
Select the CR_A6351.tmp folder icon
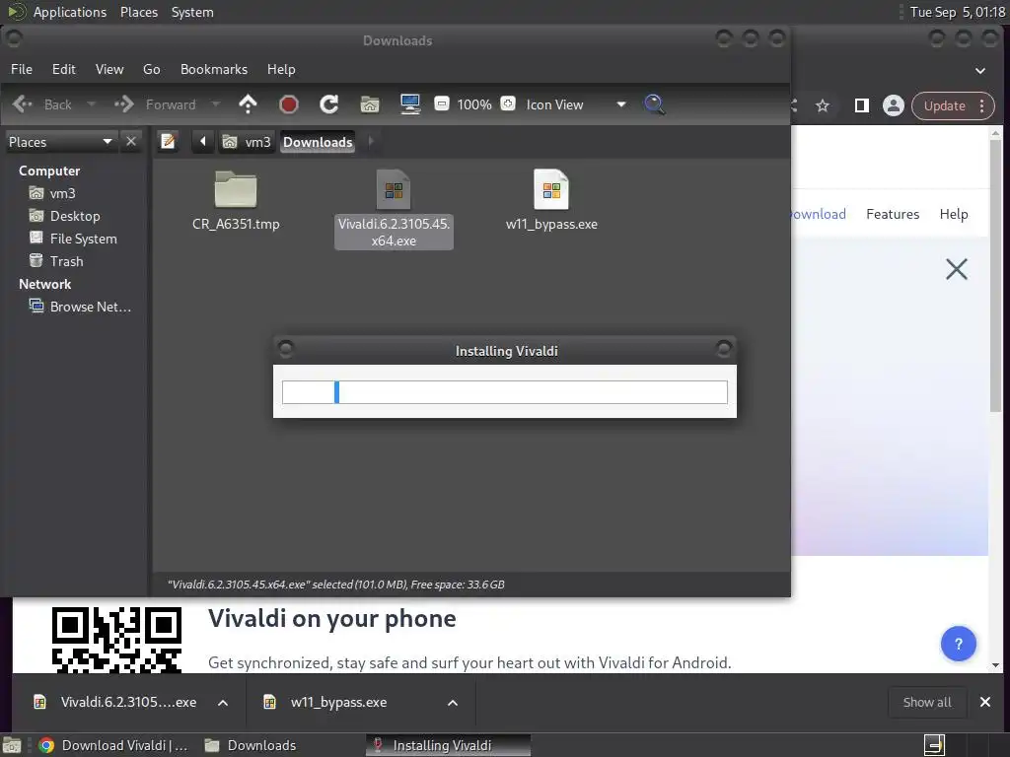(236, 190)
